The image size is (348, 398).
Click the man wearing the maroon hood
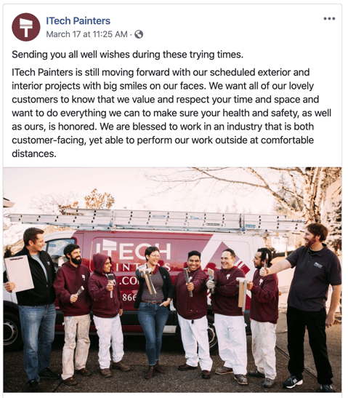[107, 312]
